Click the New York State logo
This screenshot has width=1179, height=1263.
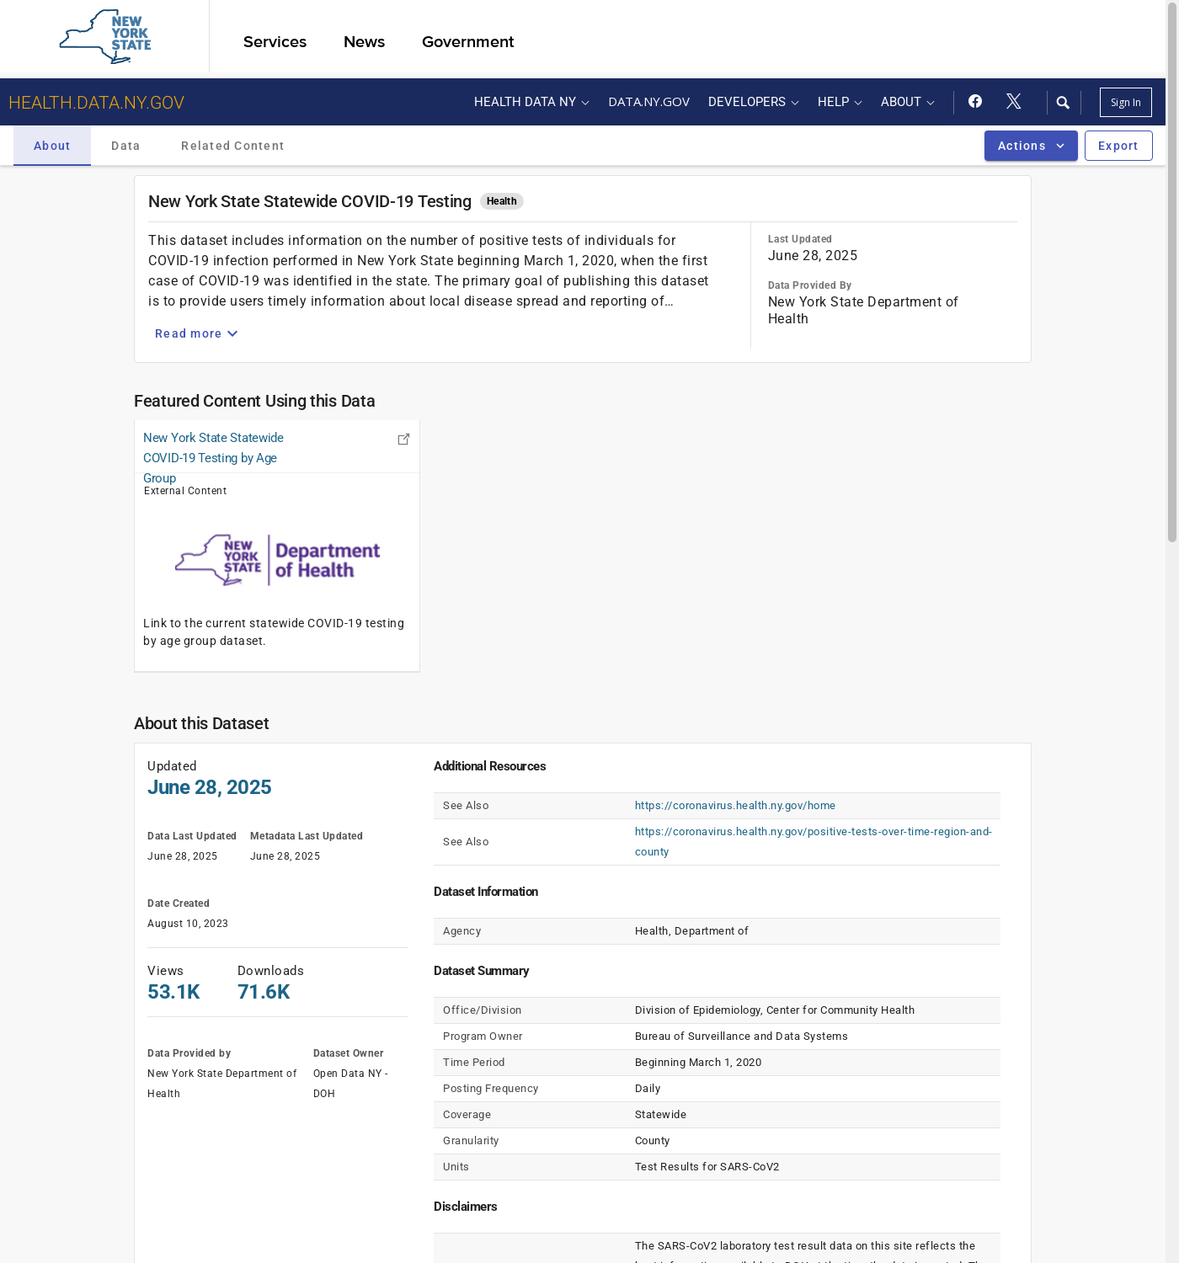pos(105,37)
